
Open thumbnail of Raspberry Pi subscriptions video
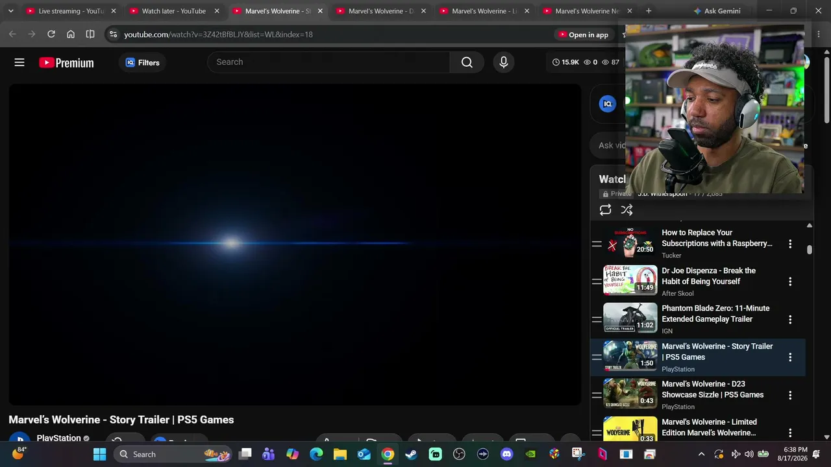point(630,244)
